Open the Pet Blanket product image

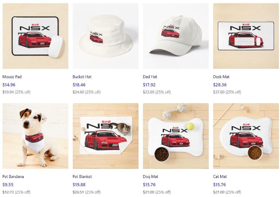[x=106, y=136]
